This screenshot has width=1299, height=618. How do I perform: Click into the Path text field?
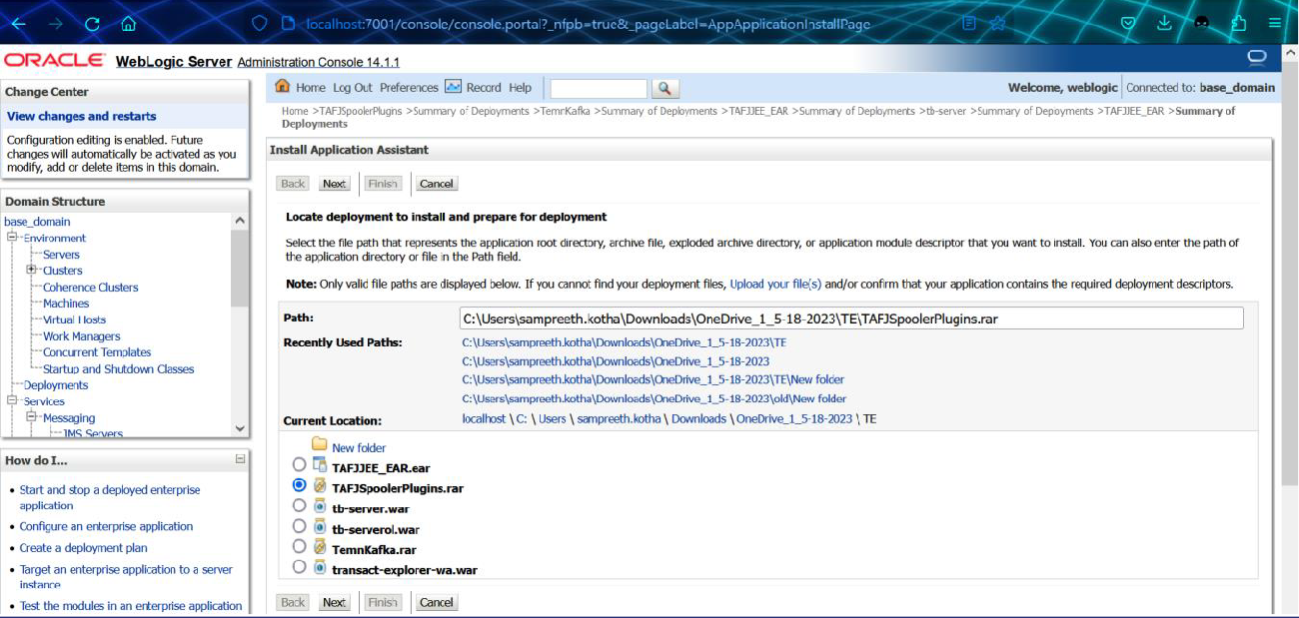click(x=850, y=318)
